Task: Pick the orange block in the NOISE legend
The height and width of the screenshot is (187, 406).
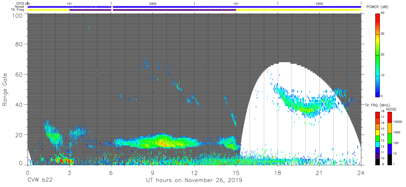Action: coord(389,128)
